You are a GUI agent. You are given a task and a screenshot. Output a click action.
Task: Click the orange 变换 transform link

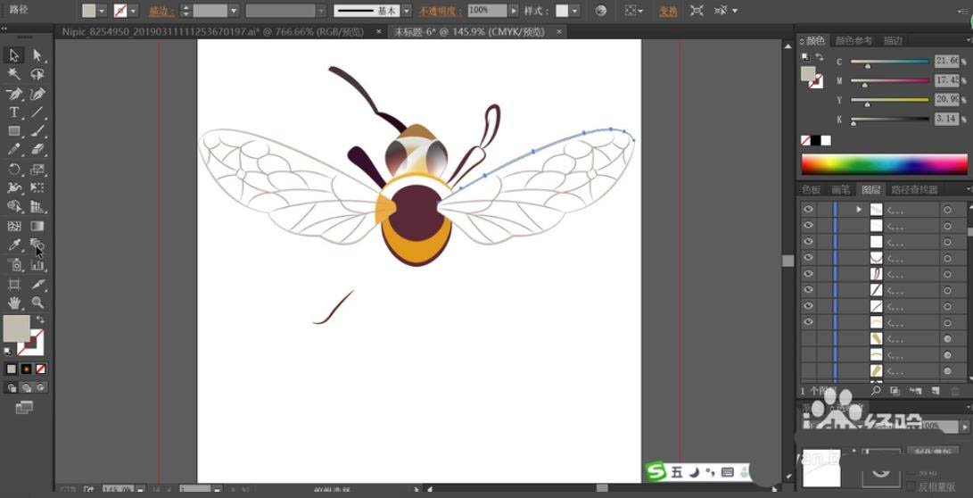667,11
